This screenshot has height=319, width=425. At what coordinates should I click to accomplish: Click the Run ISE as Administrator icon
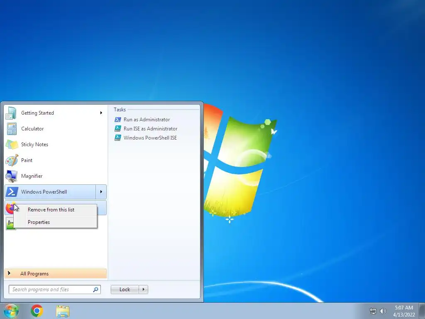tap(117, 129)
